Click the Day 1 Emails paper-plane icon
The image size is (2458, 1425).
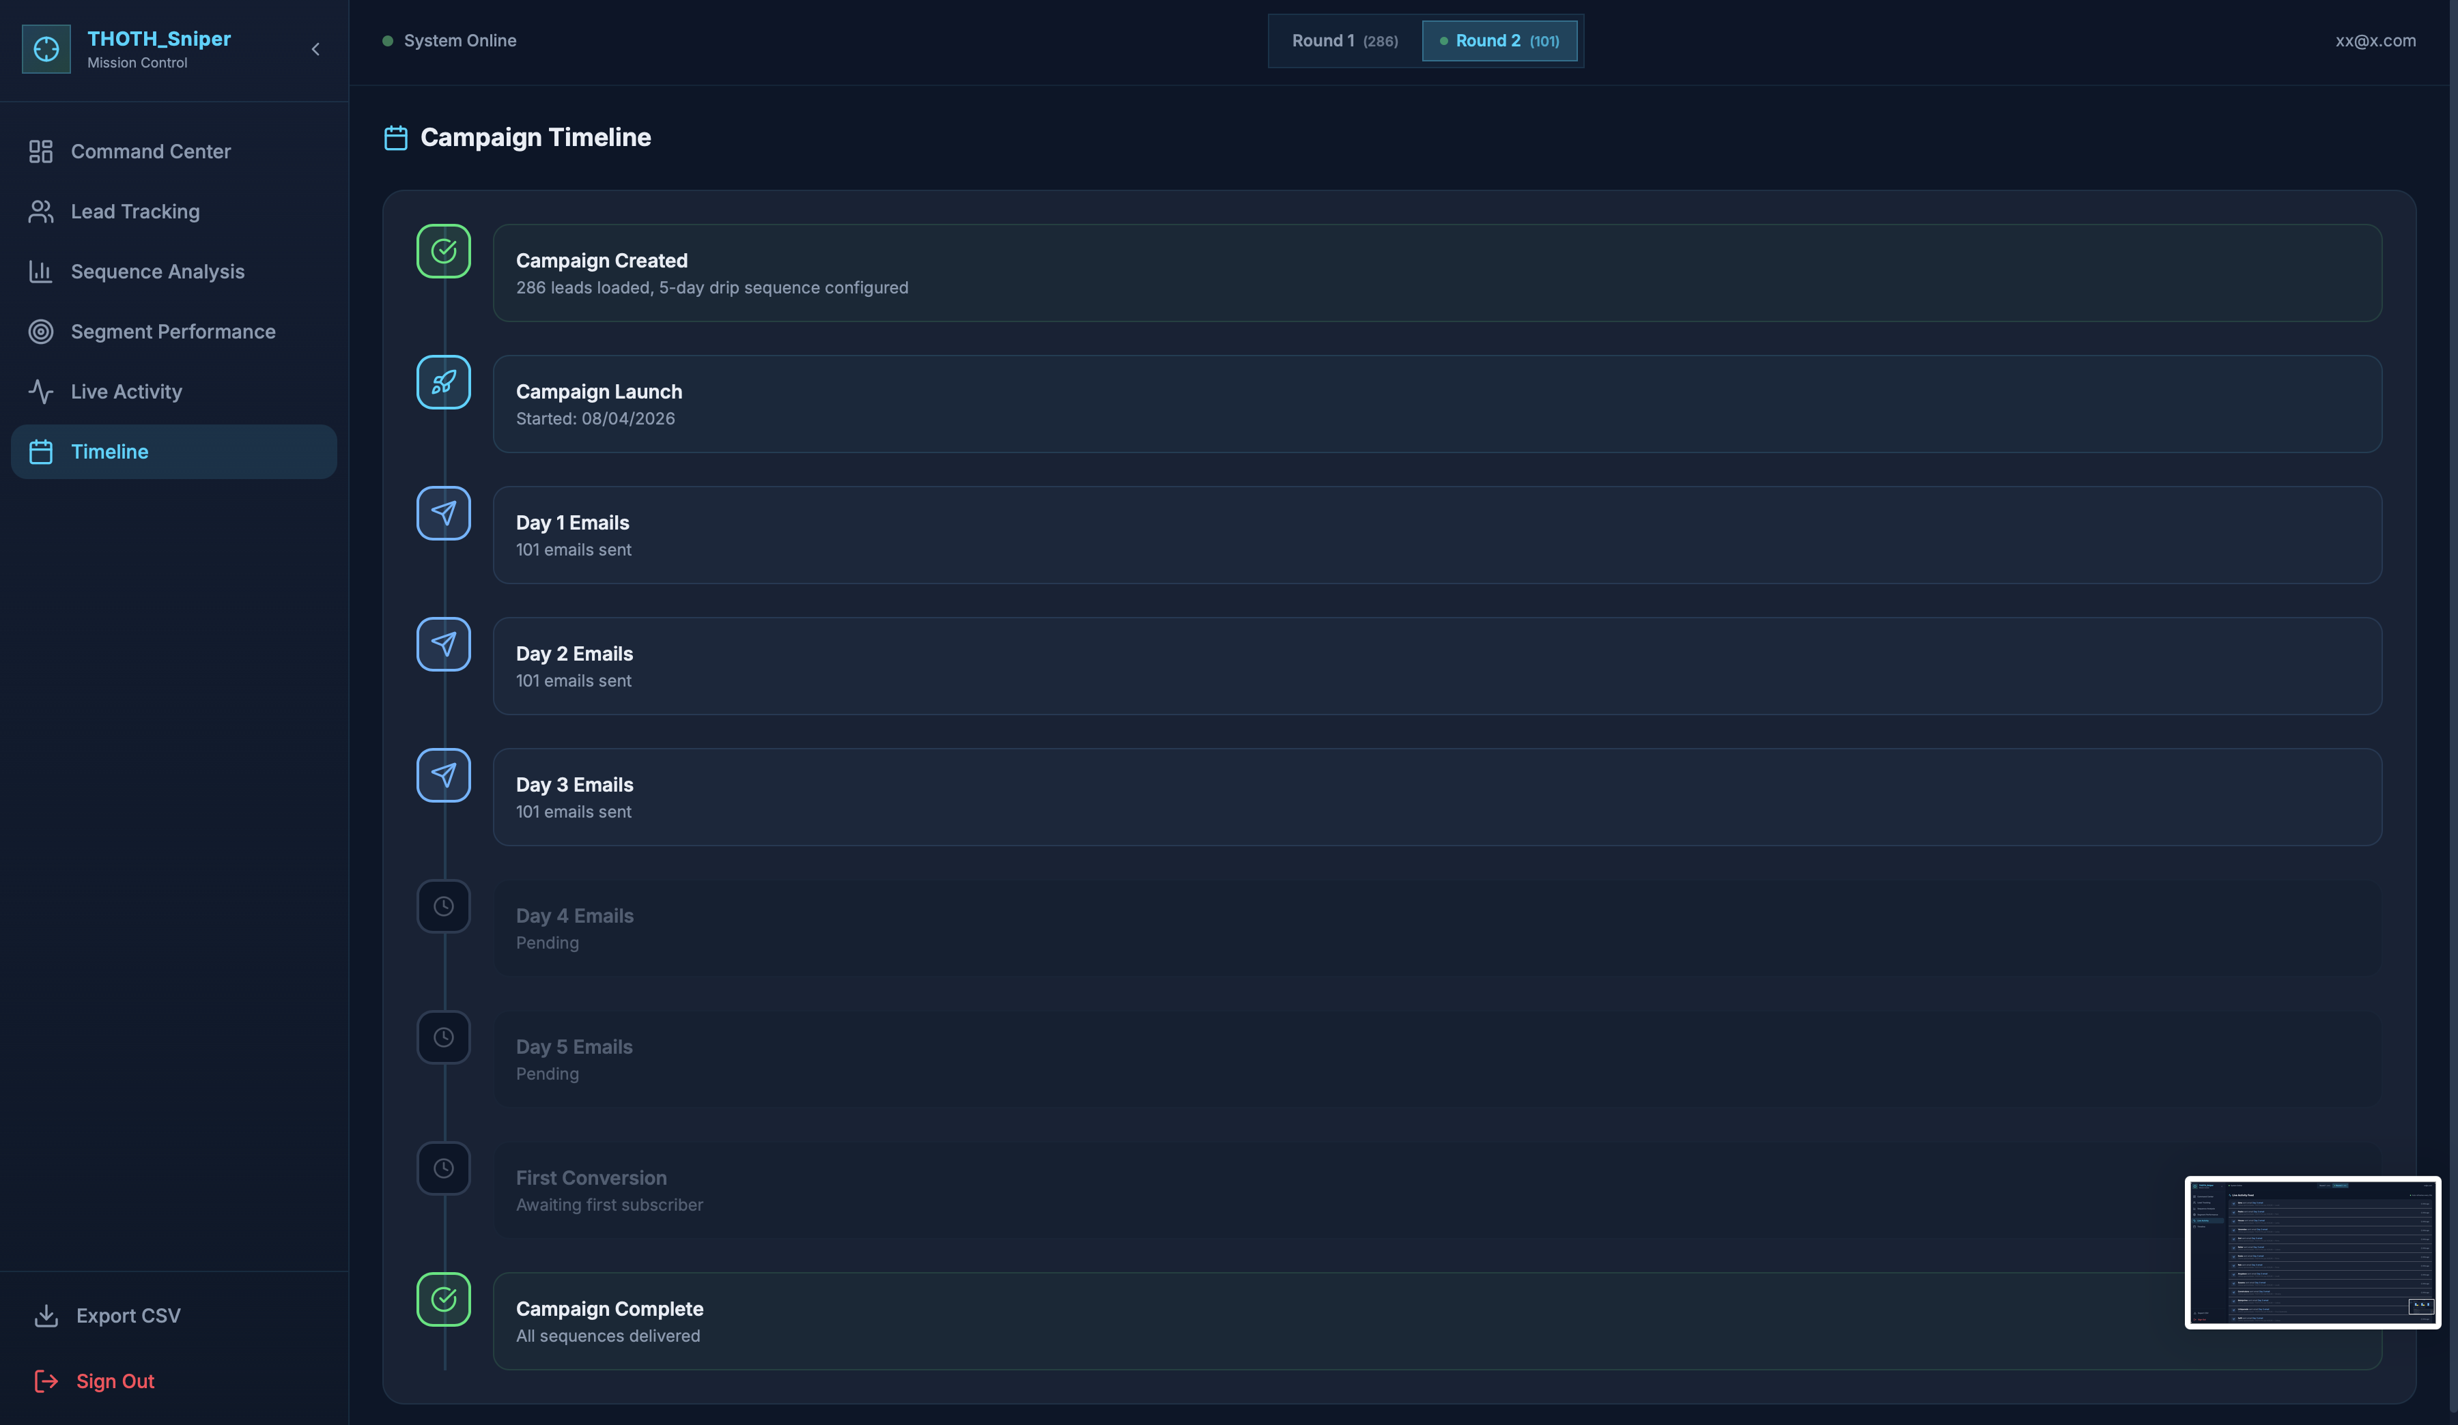444,514
